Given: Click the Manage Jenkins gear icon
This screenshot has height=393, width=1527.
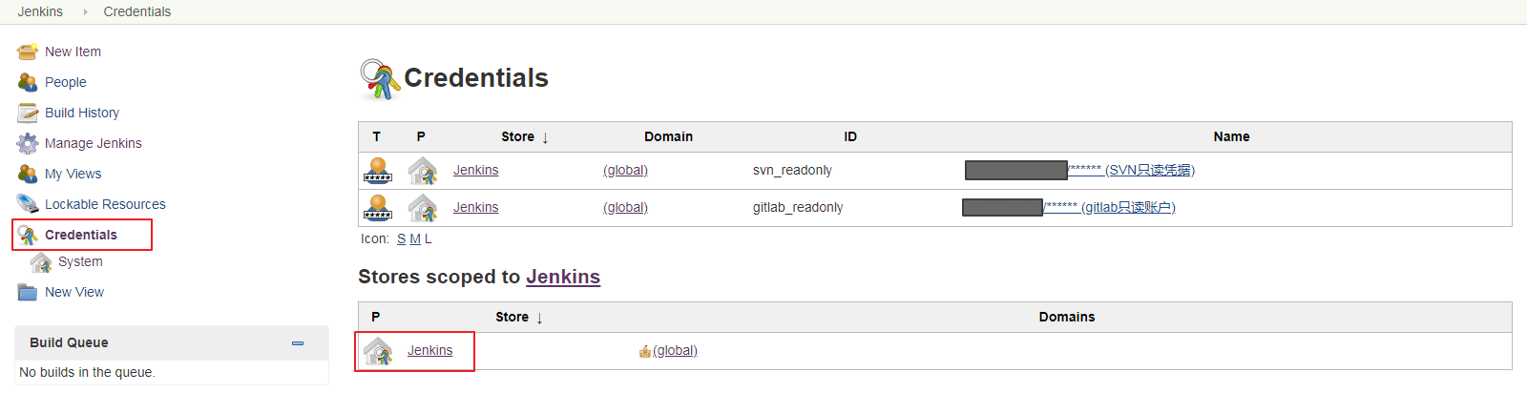Looking at the screenshot, I should [x=27, y=143].
